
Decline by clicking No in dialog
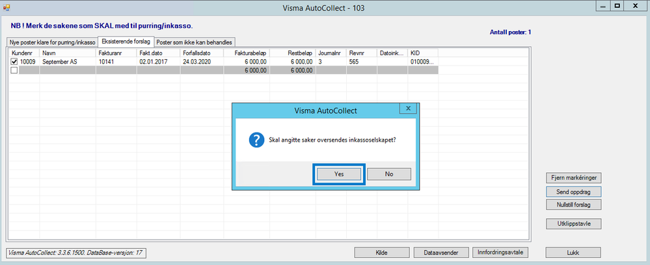point(389,174)
